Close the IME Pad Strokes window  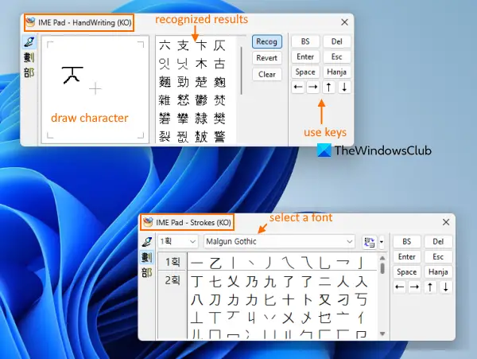pos(446,222)
